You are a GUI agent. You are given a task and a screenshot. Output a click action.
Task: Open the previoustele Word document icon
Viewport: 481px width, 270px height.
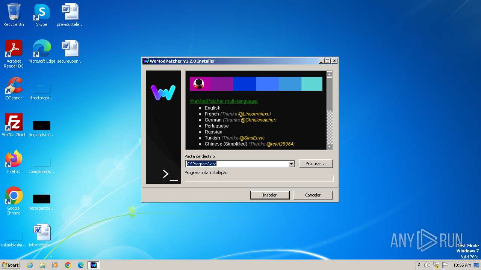70,15
